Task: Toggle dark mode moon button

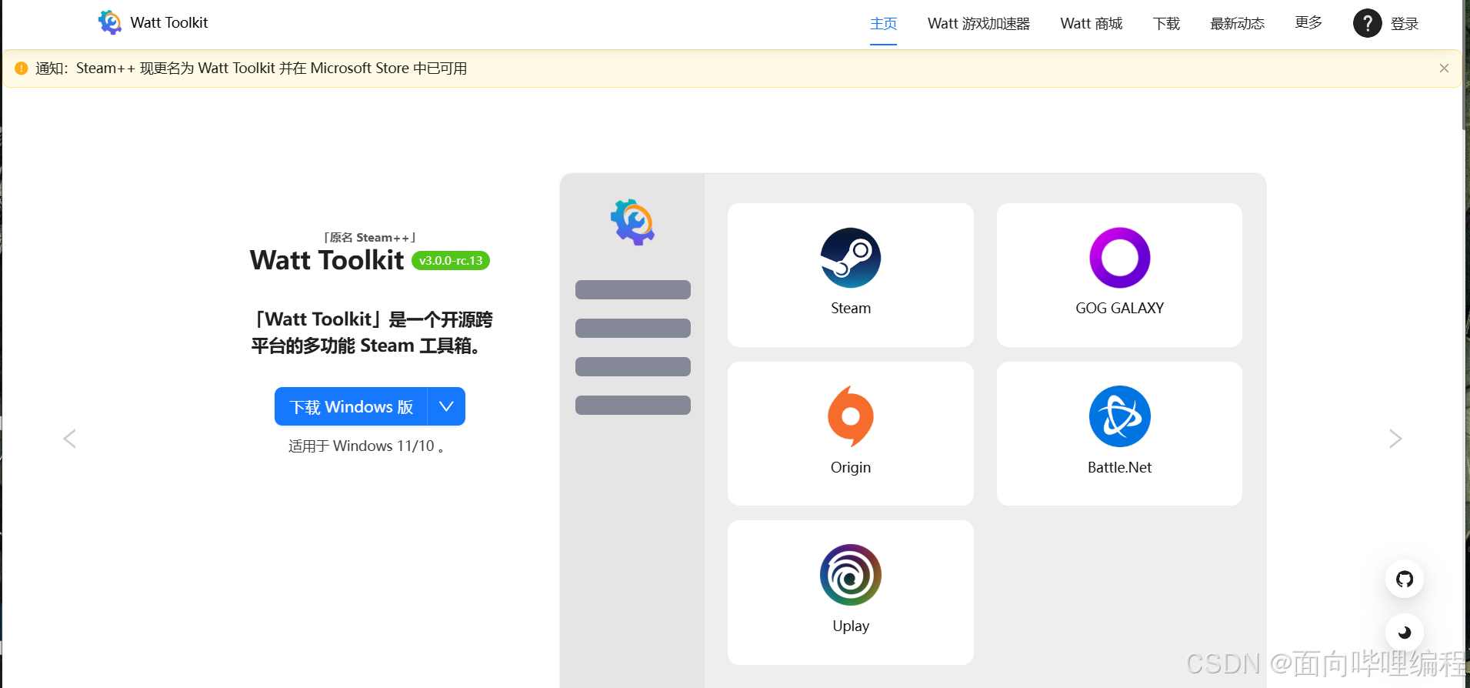Action: coord(1405,633)
